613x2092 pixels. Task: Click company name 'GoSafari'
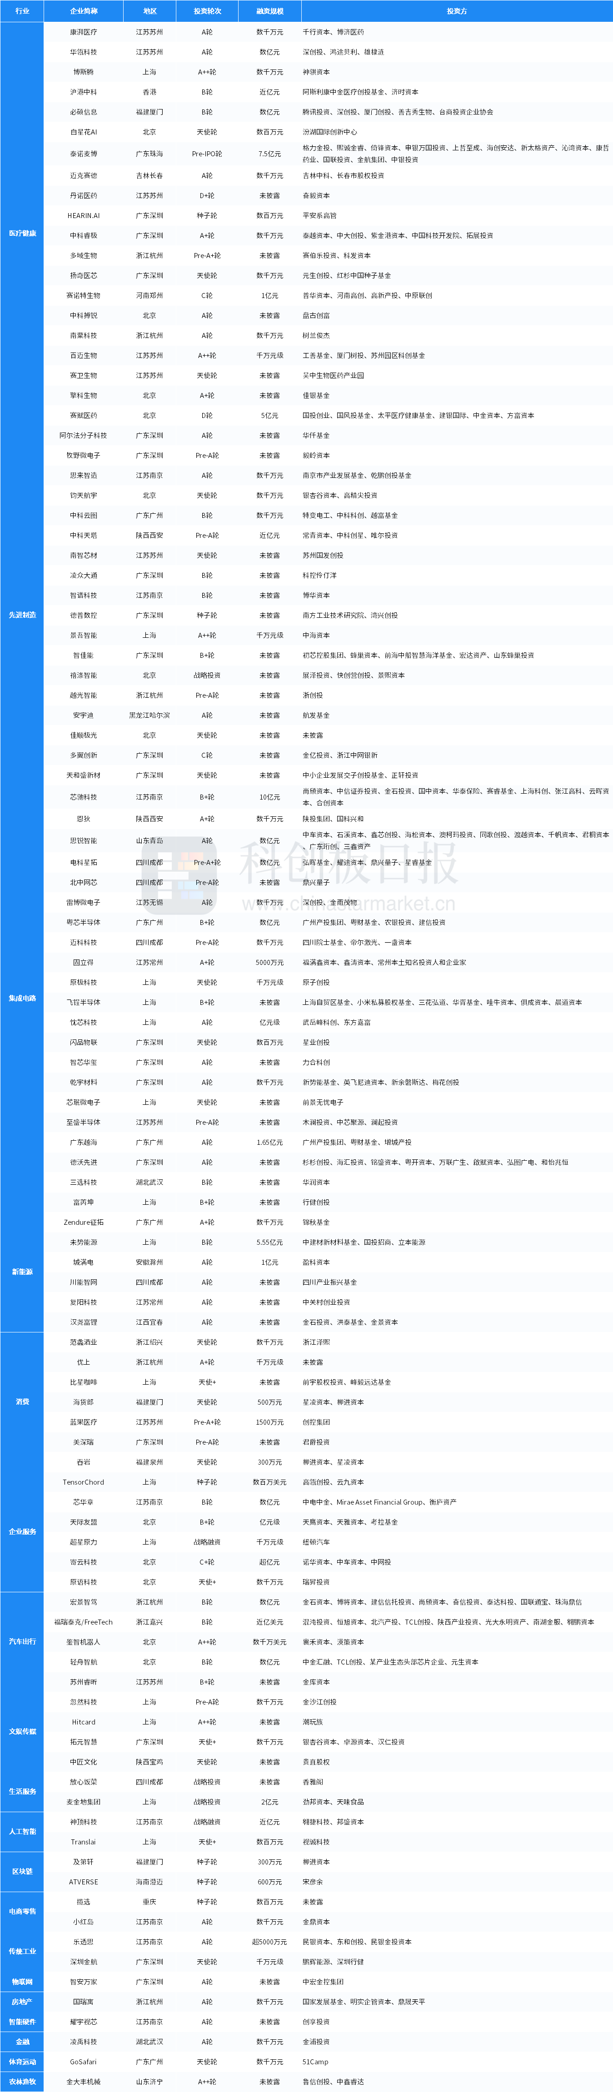(x=84, y=2061)
